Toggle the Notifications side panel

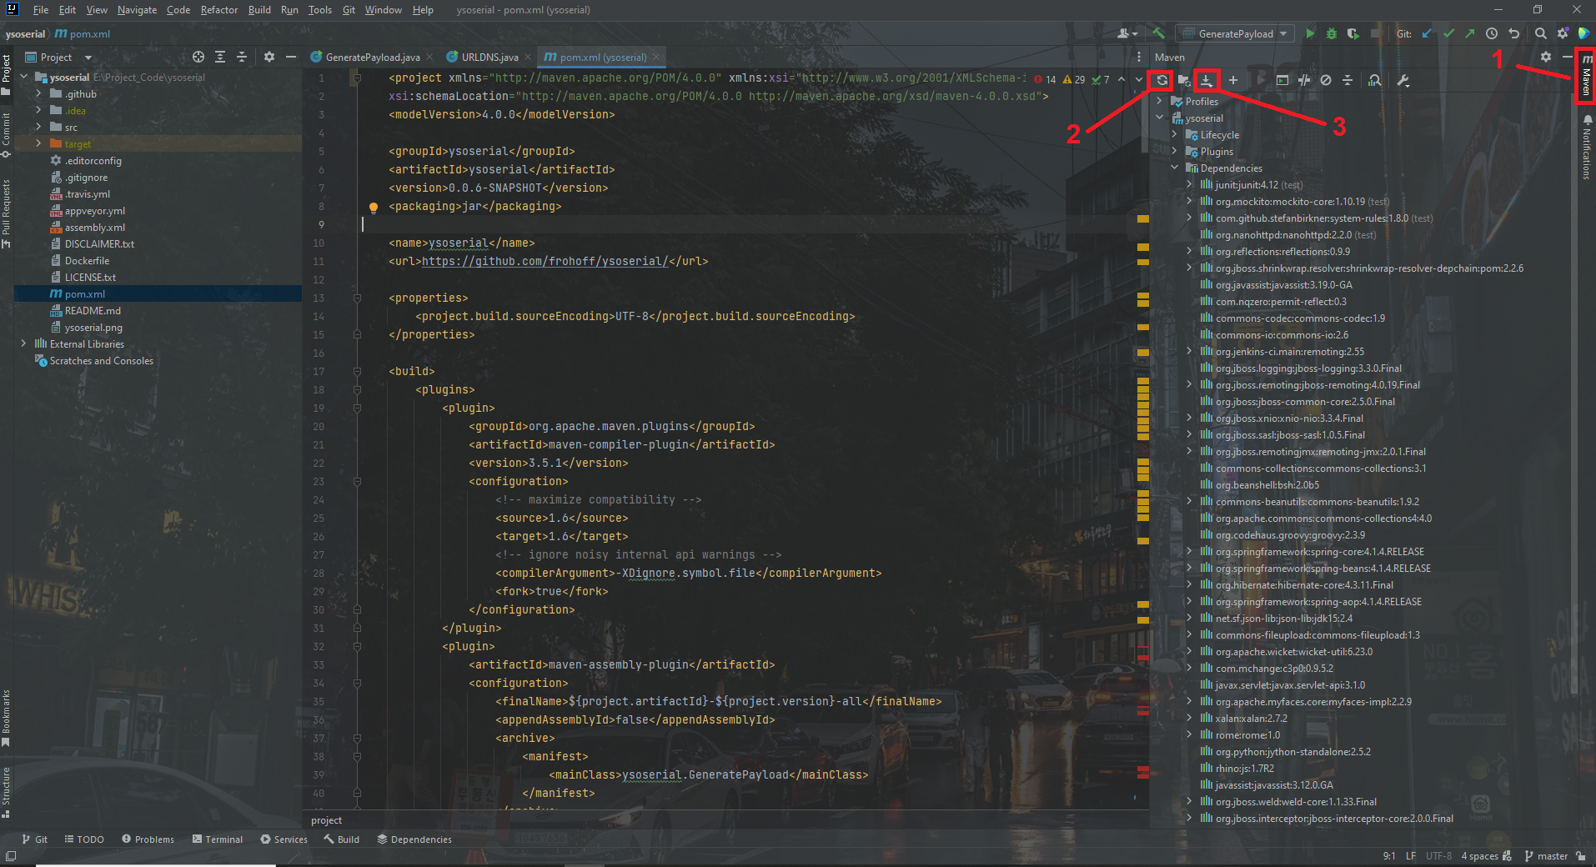[x=1587, y=147]
